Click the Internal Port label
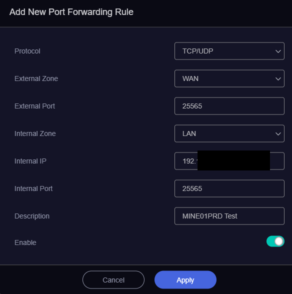 point(33,188)
